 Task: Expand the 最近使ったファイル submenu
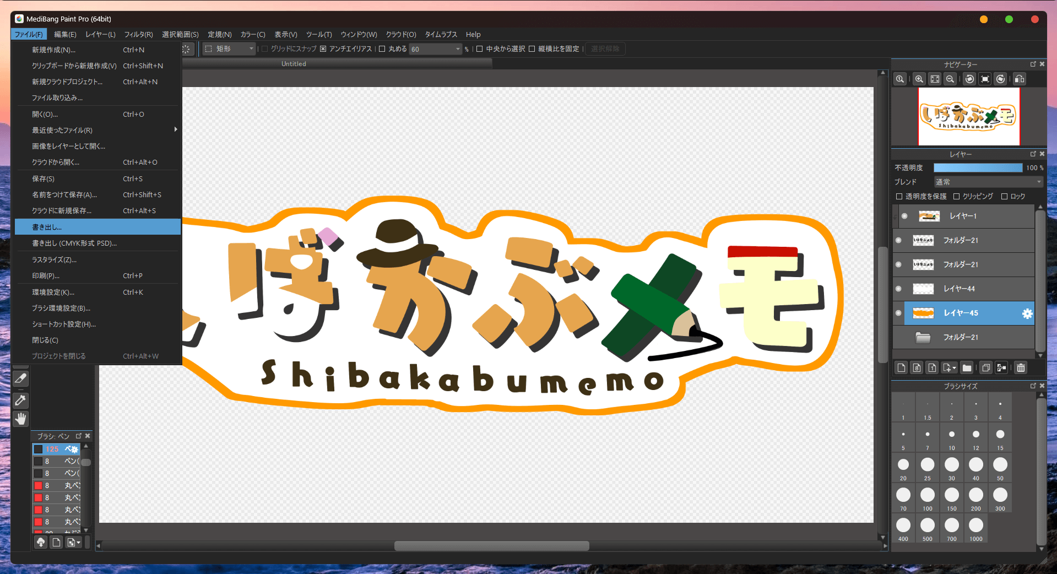97,131
